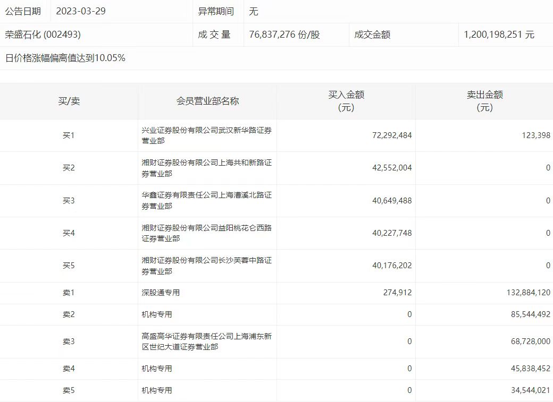Viewport: 553px width, 402px height.
Task: Click 湘财证券上海共和新路证券营业部 broker name
Action: pos(207,168)
